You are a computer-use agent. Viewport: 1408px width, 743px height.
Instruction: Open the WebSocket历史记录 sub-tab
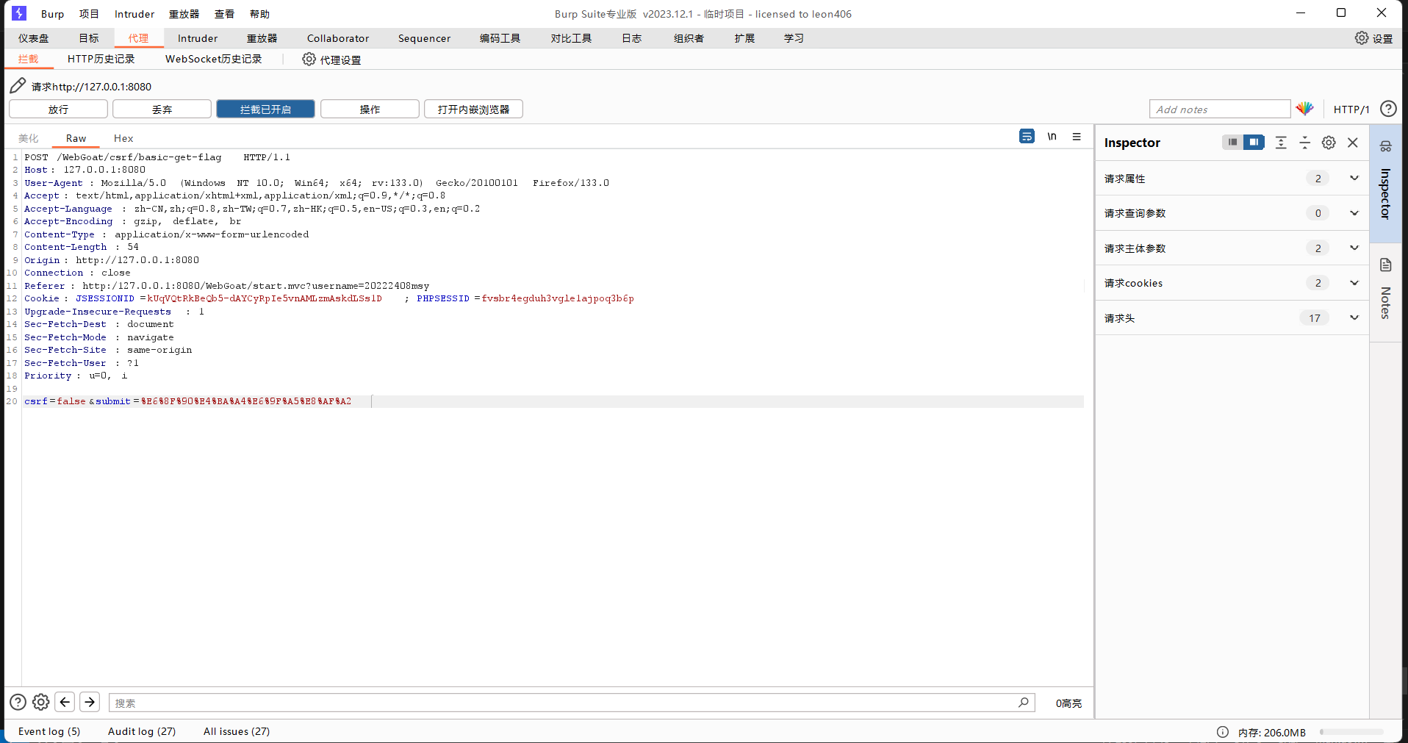point(213,59)
